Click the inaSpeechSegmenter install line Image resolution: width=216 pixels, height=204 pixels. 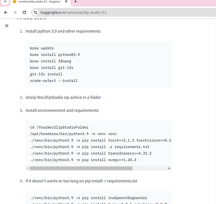88,198
